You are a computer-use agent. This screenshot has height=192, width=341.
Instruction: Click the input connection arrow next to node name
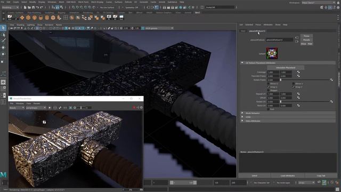click(x=297, y=38)
